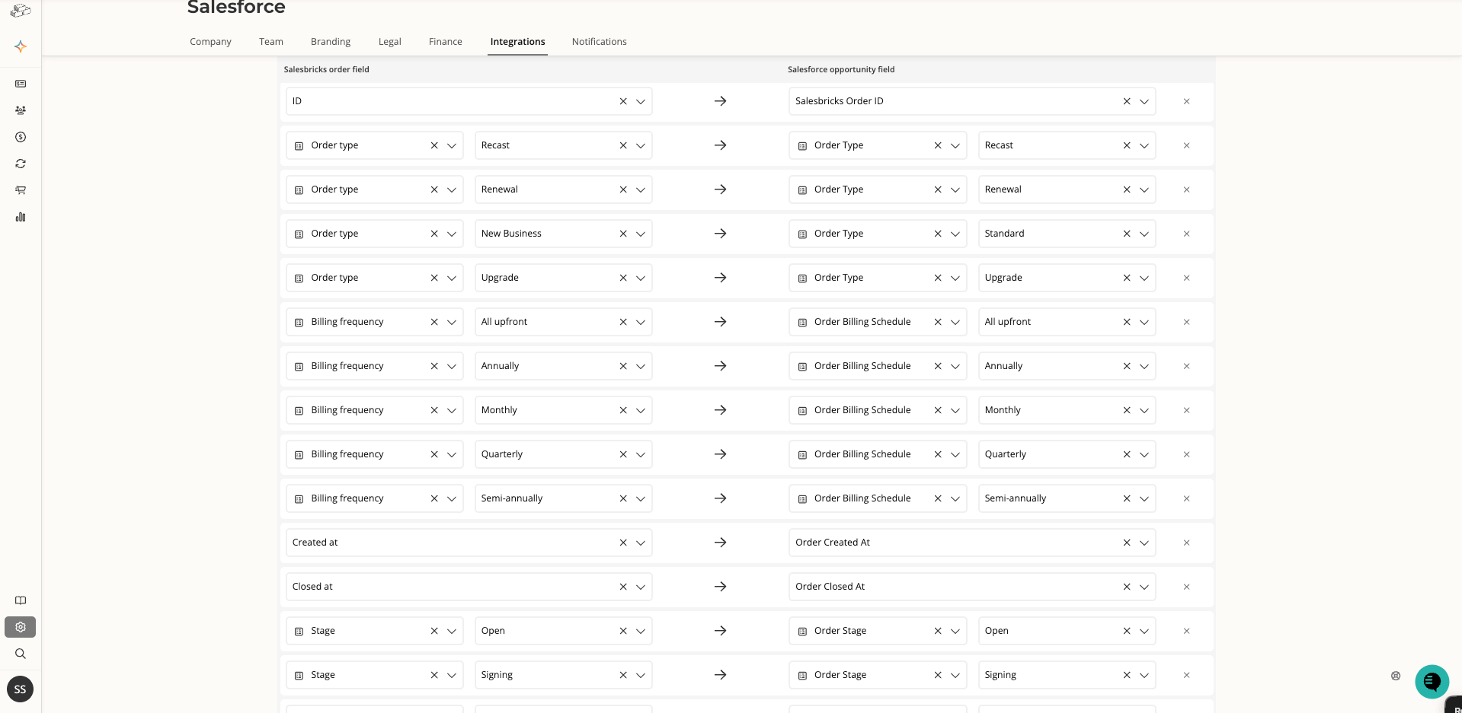1462x713 pixels.
Task: Go to the Branding tab
Action: click(x=331, y=42)
